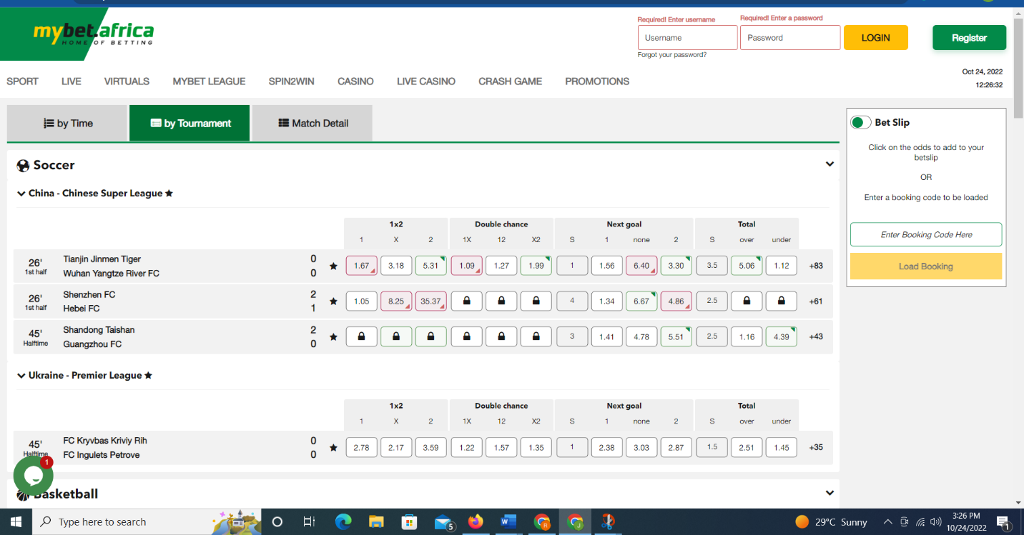This screenshot has height=535, width=1024.
Task: Open the VIRTUALS menu
Action: 127,81
